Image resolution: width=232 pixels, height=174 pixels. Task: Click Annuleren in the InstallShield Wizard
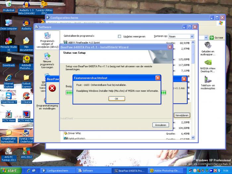[160, 125]
